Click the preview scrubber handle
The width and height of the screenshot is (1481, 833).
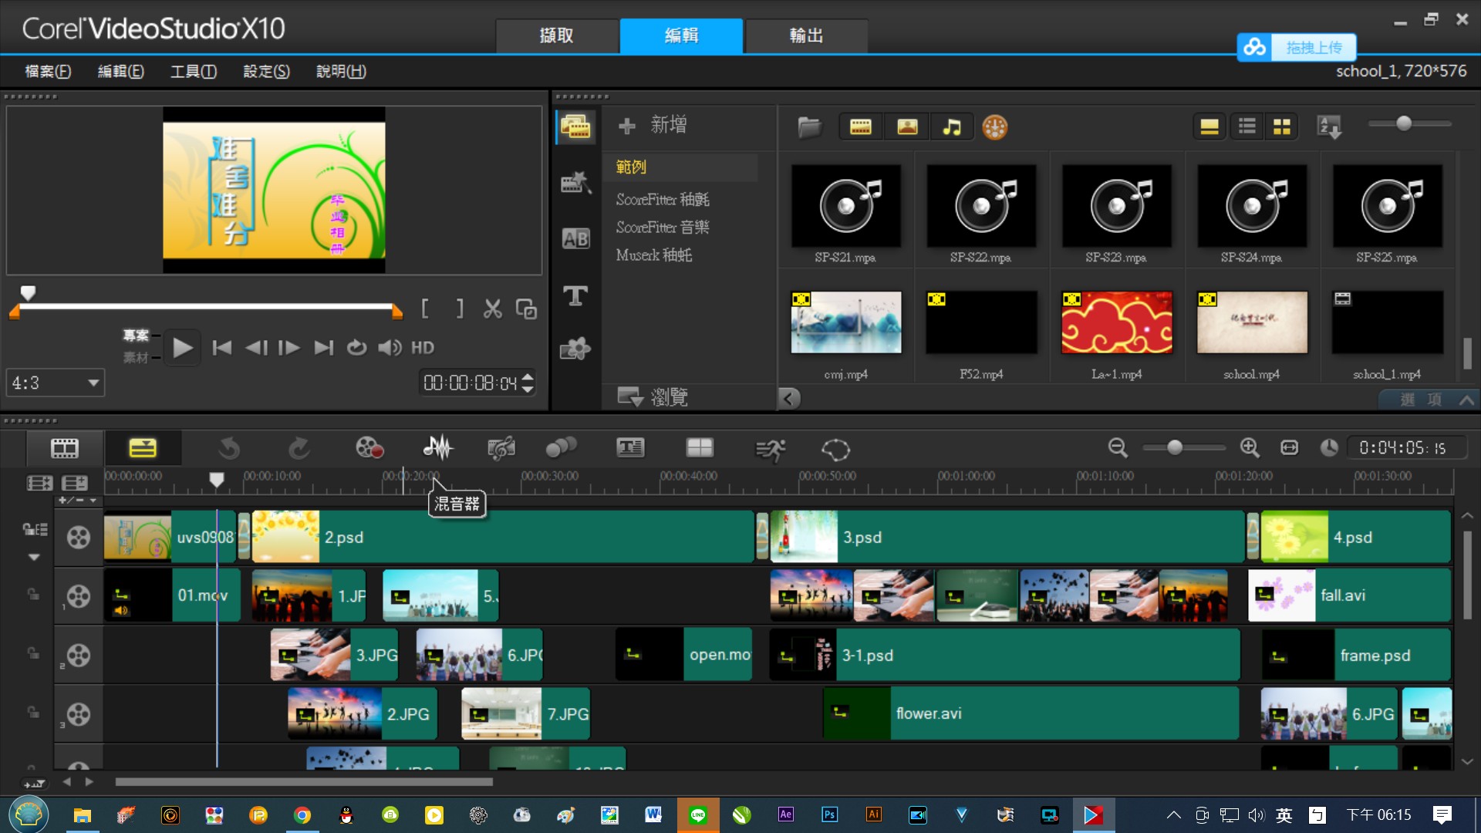pyautogui.click(x=28, y=292)
